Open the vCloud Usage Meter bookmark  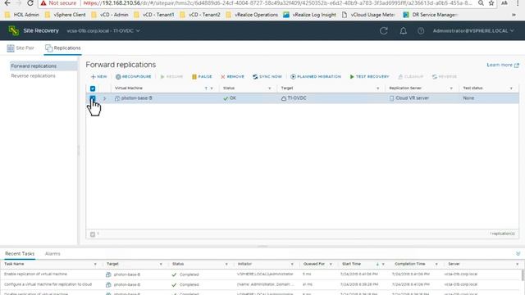(x=368, y=15)
